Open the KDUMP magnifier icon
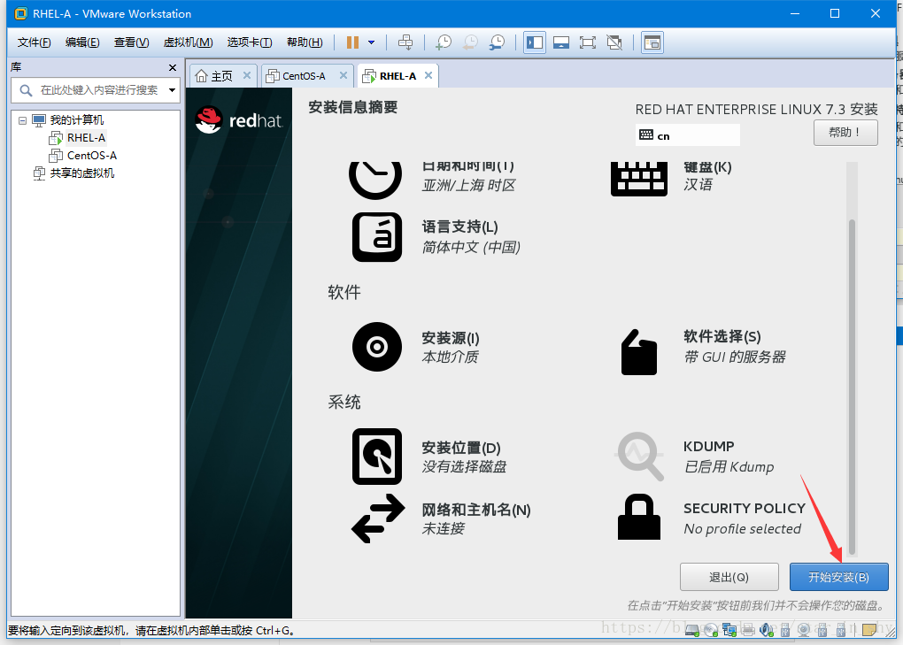 (x=639, y=457)
